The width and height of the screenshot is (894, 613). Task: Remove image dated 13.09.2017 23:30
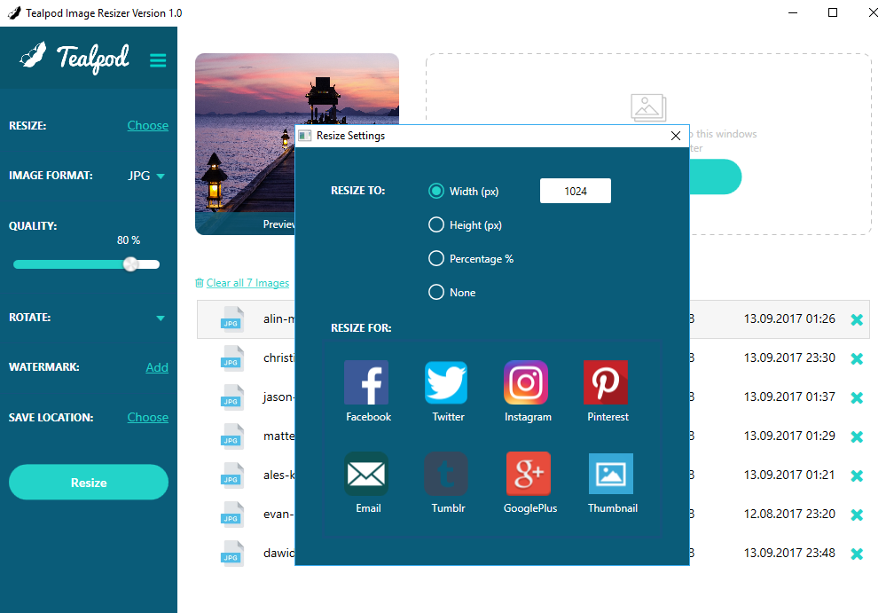[857, 358]
